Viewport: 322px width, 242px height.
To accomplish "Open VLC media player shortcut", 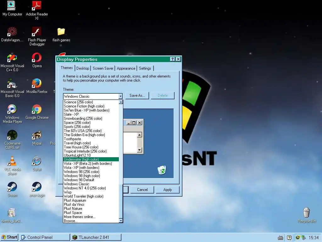I will pyautogui.click(x=12, y=165).
